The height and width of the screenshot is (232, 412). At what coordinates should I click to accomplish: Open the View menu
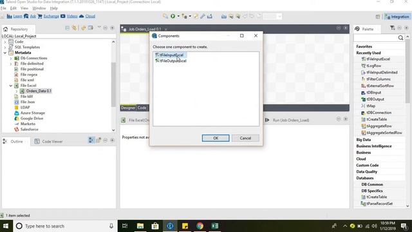click(x=24, y=8)
